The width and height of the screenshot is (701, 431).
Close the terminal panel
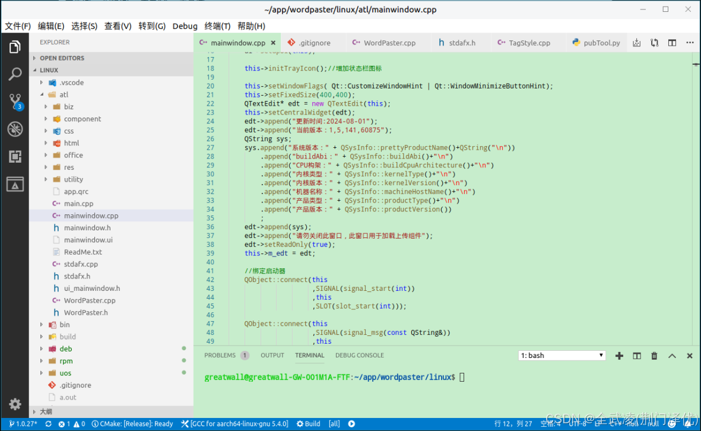[x=689, y=356]
